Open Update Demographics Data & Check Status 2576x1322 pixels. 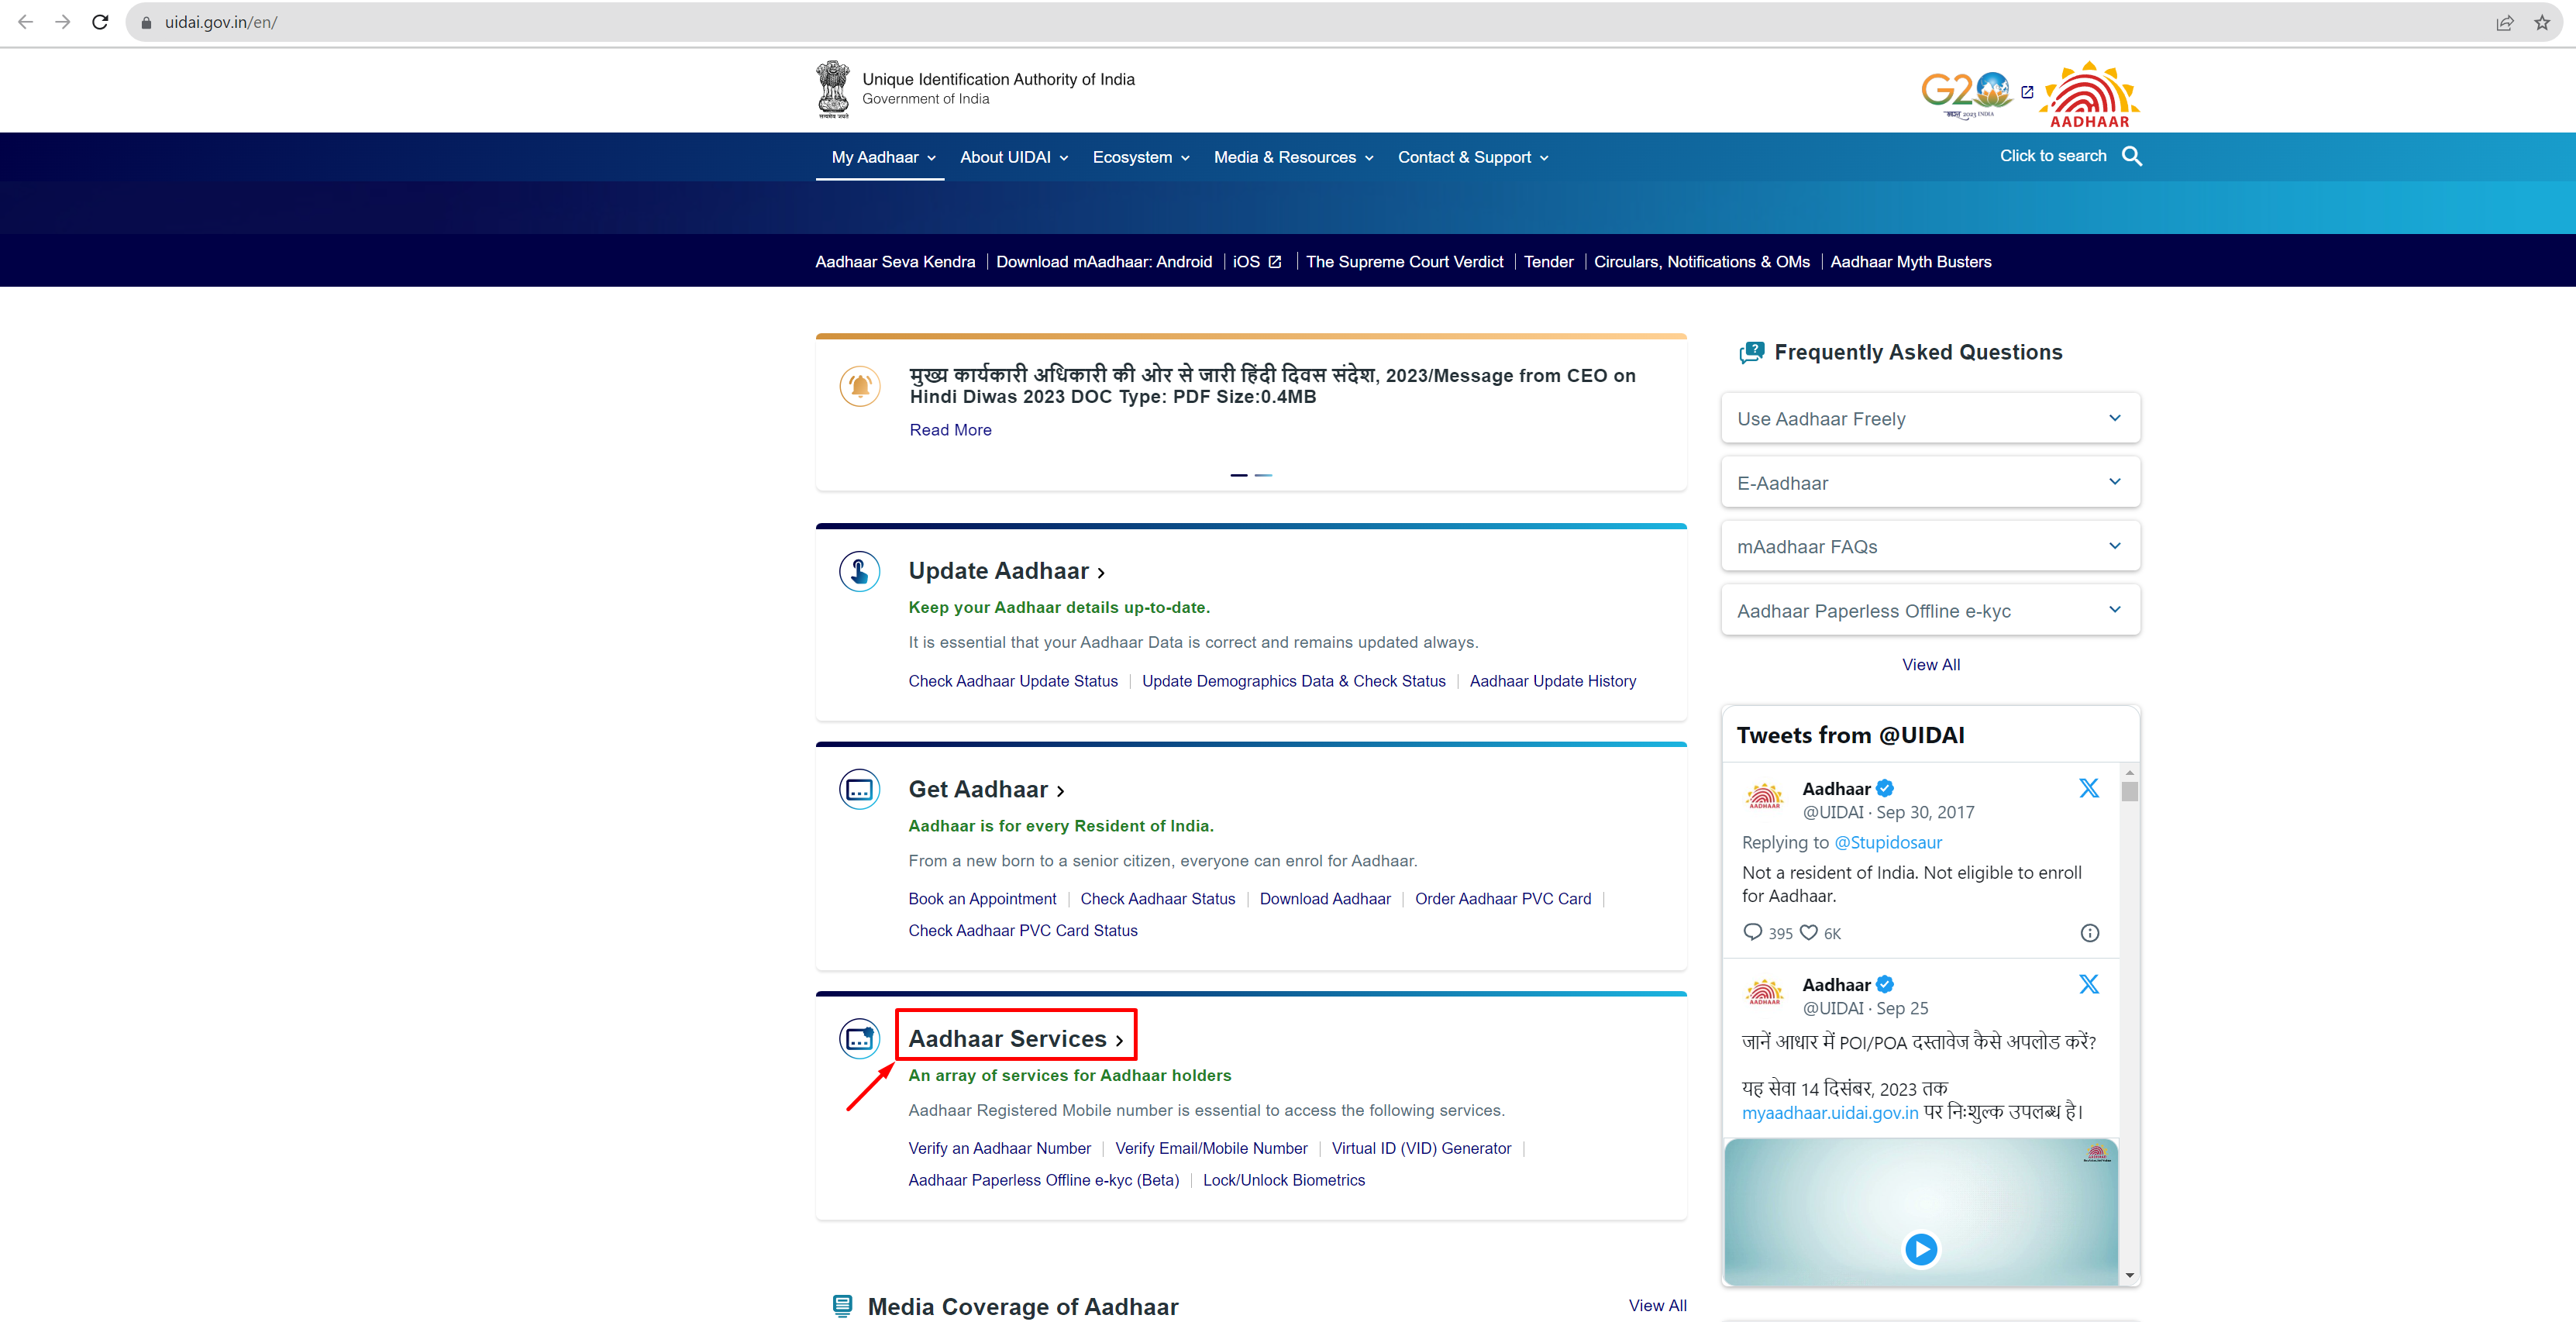(1294, 681)
